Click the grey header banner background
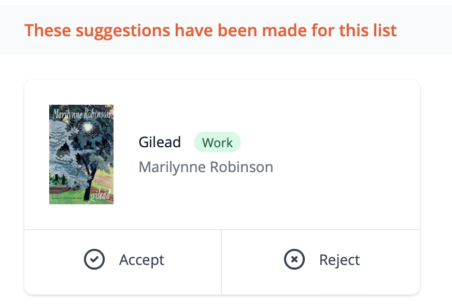Screen dimensions: 452x308 point(424,30)
